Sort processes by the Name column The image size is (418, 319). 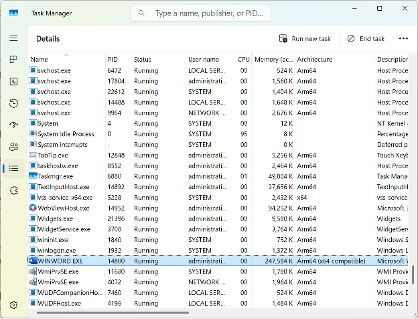coord(40,60)
